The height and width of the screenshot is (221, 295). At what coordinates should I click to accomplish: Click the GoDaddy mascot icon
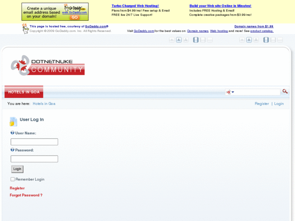pos(25,29)
